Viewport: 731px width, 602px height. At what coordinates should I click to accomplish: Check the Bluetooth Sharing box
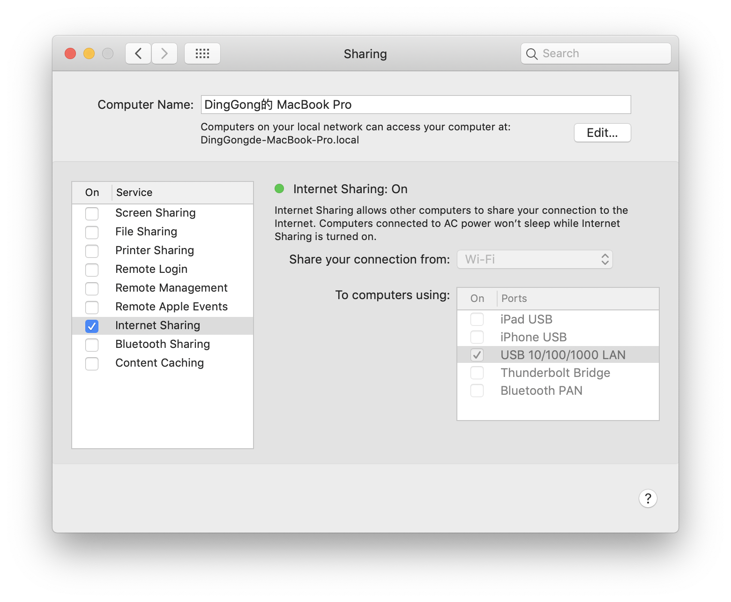click(92, 345)
